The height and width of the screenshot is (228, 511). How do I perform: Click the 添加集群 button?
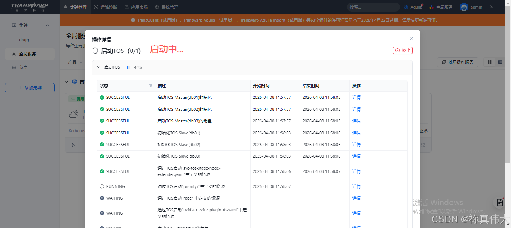(30, 88)
